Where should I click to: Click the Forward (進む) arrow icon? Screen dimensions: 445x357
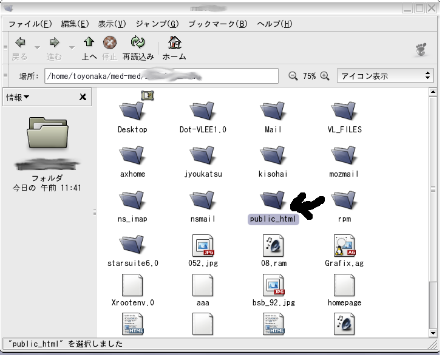(54, 42)
